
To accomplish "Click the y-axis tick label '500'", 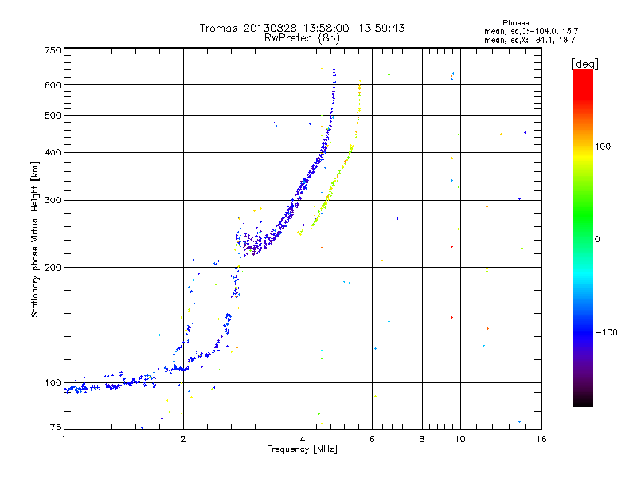I will pos(53,116).
